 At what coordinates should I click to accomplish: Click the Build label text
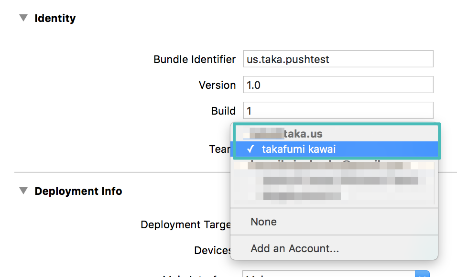point(223,111)
